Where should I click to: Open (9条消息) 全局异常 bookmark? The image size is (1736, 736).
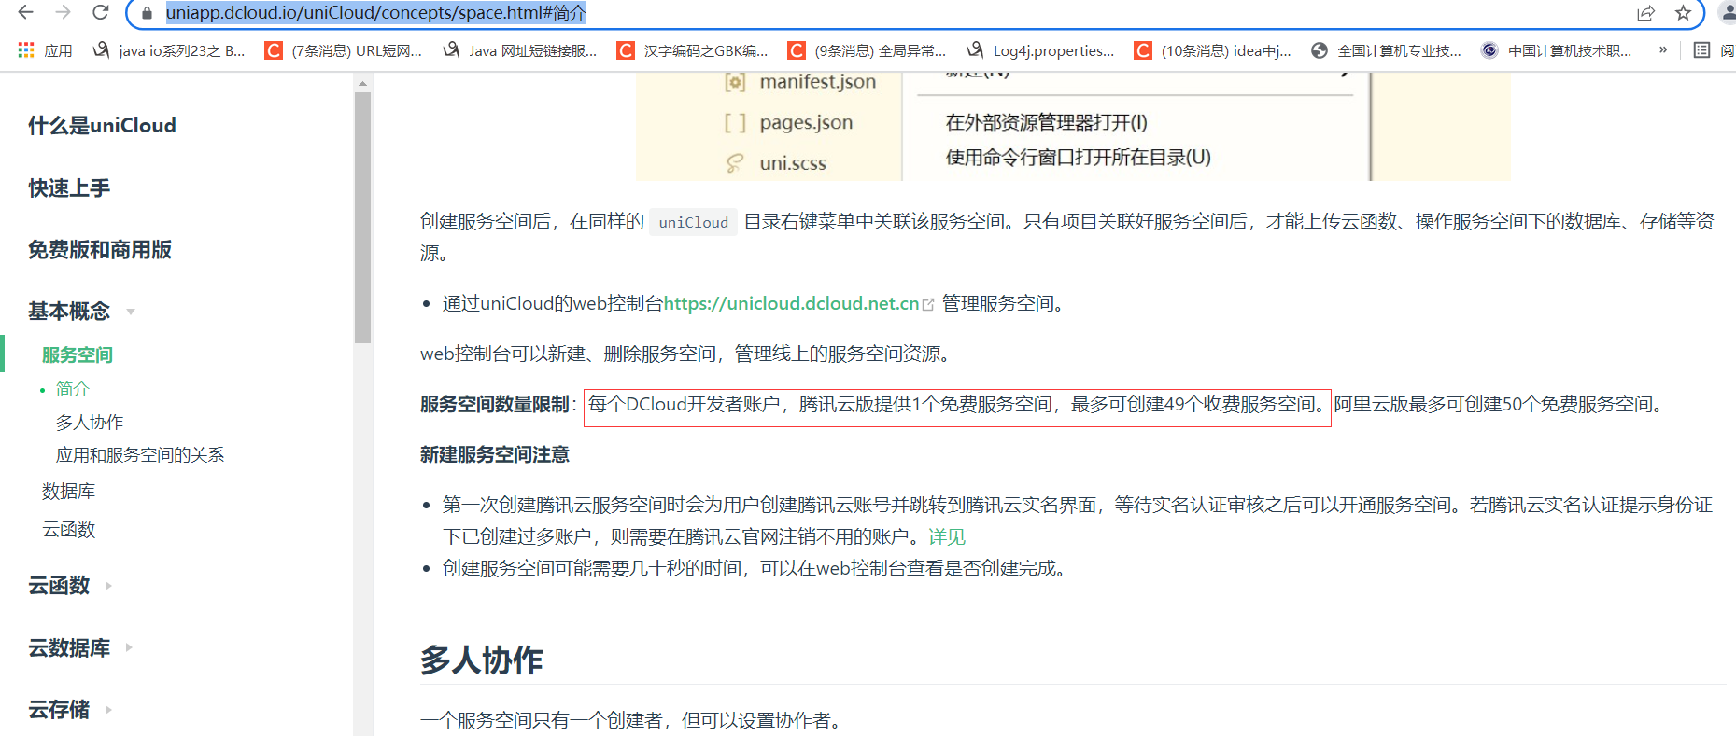[867, 50]
